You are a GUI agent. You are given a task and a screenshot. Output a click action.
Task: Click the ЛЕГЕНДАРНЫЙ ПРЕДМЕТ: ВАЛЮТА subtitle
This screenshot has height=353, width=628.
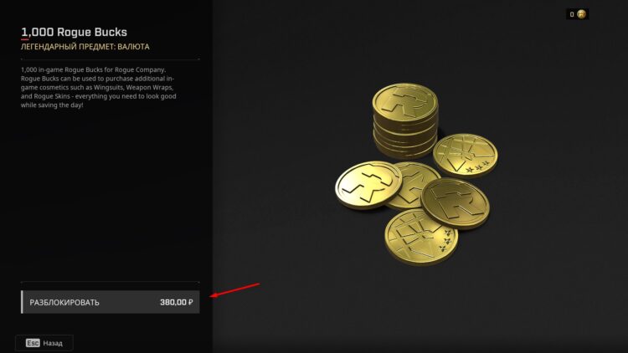tap(85, 47)
